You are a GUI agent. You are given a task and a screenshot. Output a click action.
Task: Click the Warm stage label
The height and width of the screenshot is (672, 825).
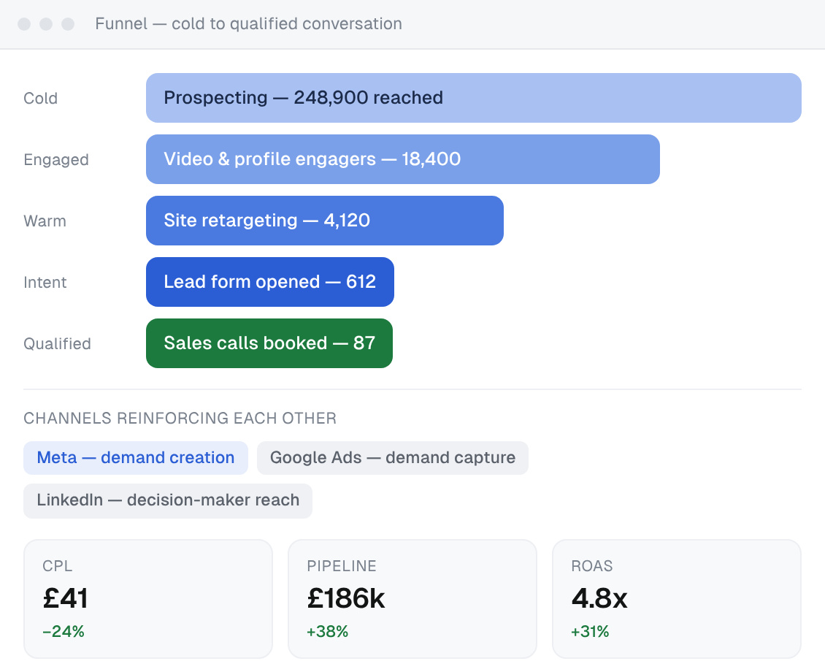pos(45,221)
